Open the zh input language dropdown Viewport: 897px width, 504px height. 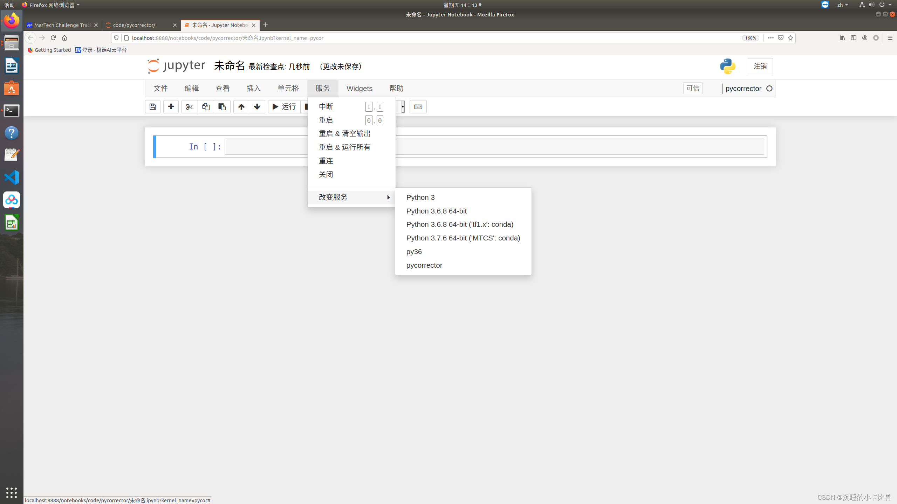(842, 5)
